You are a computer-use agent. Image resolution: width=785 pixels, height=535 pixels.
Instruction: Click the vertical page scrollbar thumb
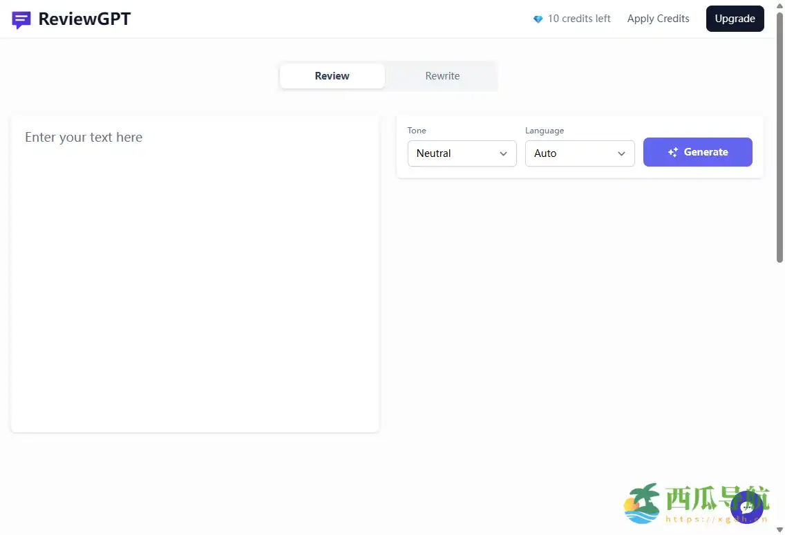coord(779,138)
